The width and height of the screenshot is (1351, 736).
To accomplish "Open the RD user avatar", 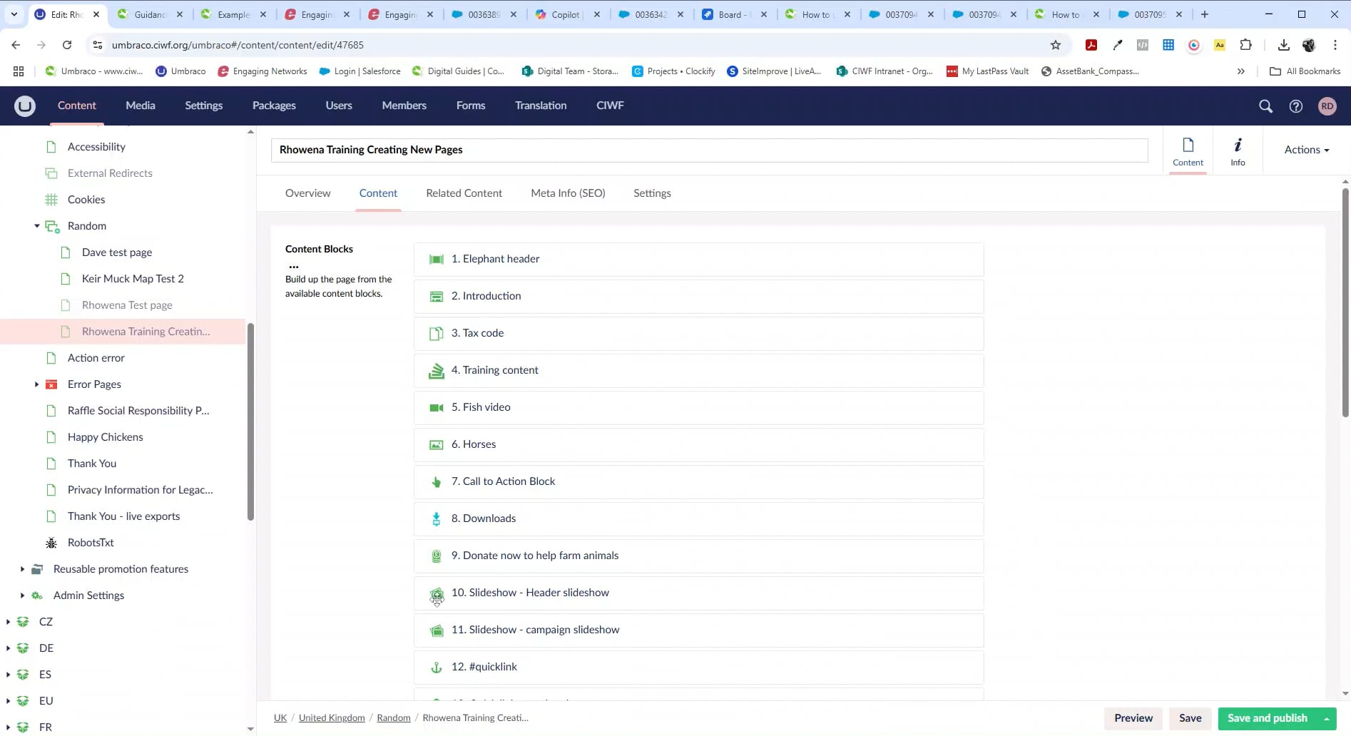I will click(x=1327, y=106).
